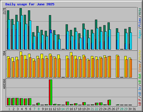
Task: Click the green kB Out bar for day 25
Action: [110, 102]
